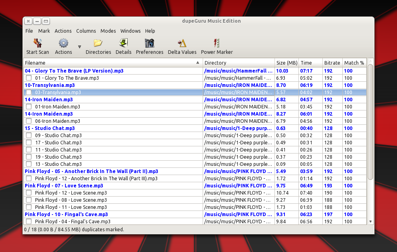Mark checkbox for 13 - Studio Chat.mp3
397x252 pixels.
(x=29, y=164)
